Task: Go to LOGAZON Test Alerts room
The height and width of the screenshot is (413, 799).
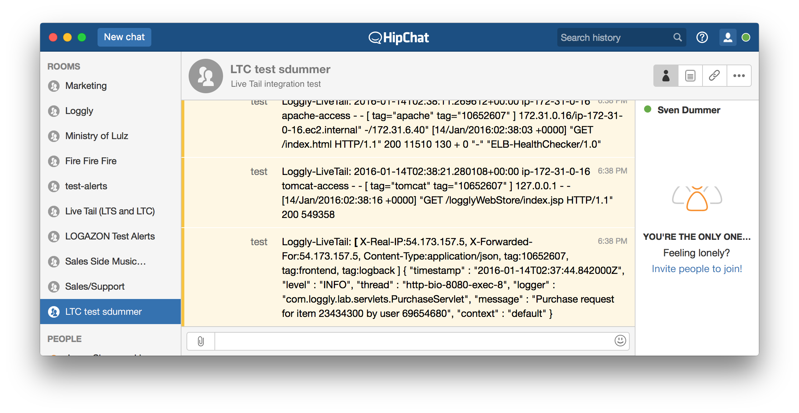Action: pos(110,236)
